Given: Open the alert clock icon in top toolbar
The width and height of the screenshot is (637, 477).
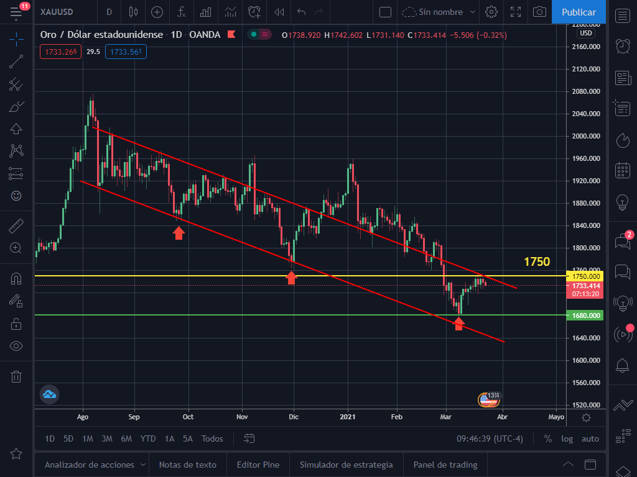Looking at the screenshot, I should [x=254, y=12].
